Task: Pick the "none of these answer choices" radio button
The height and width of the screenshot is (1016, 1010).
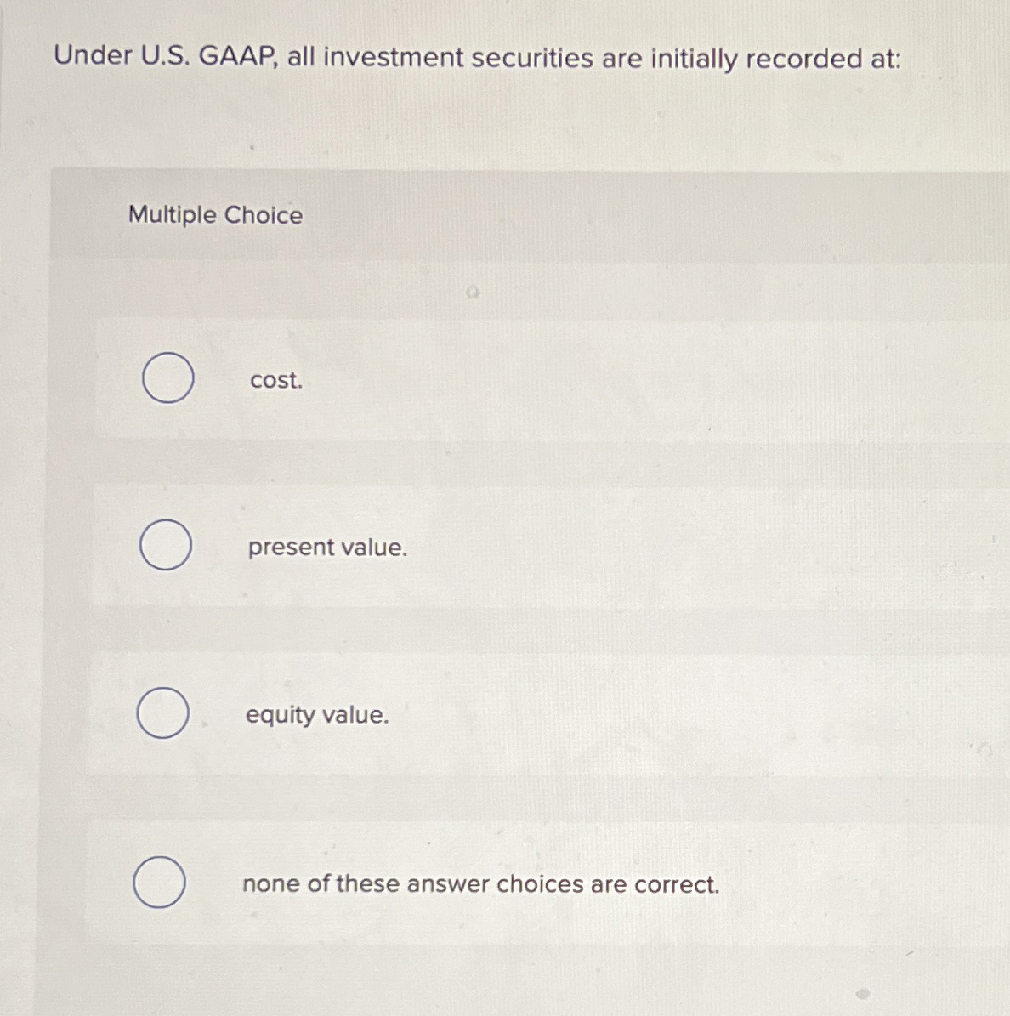Action: tap(159, 882)
